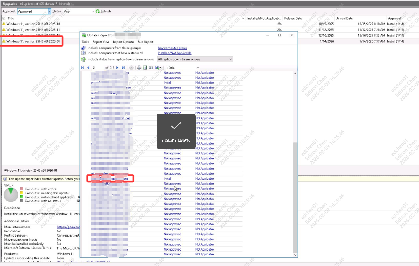Switch to print layout view
419x266 pixels.
point(145,68)
